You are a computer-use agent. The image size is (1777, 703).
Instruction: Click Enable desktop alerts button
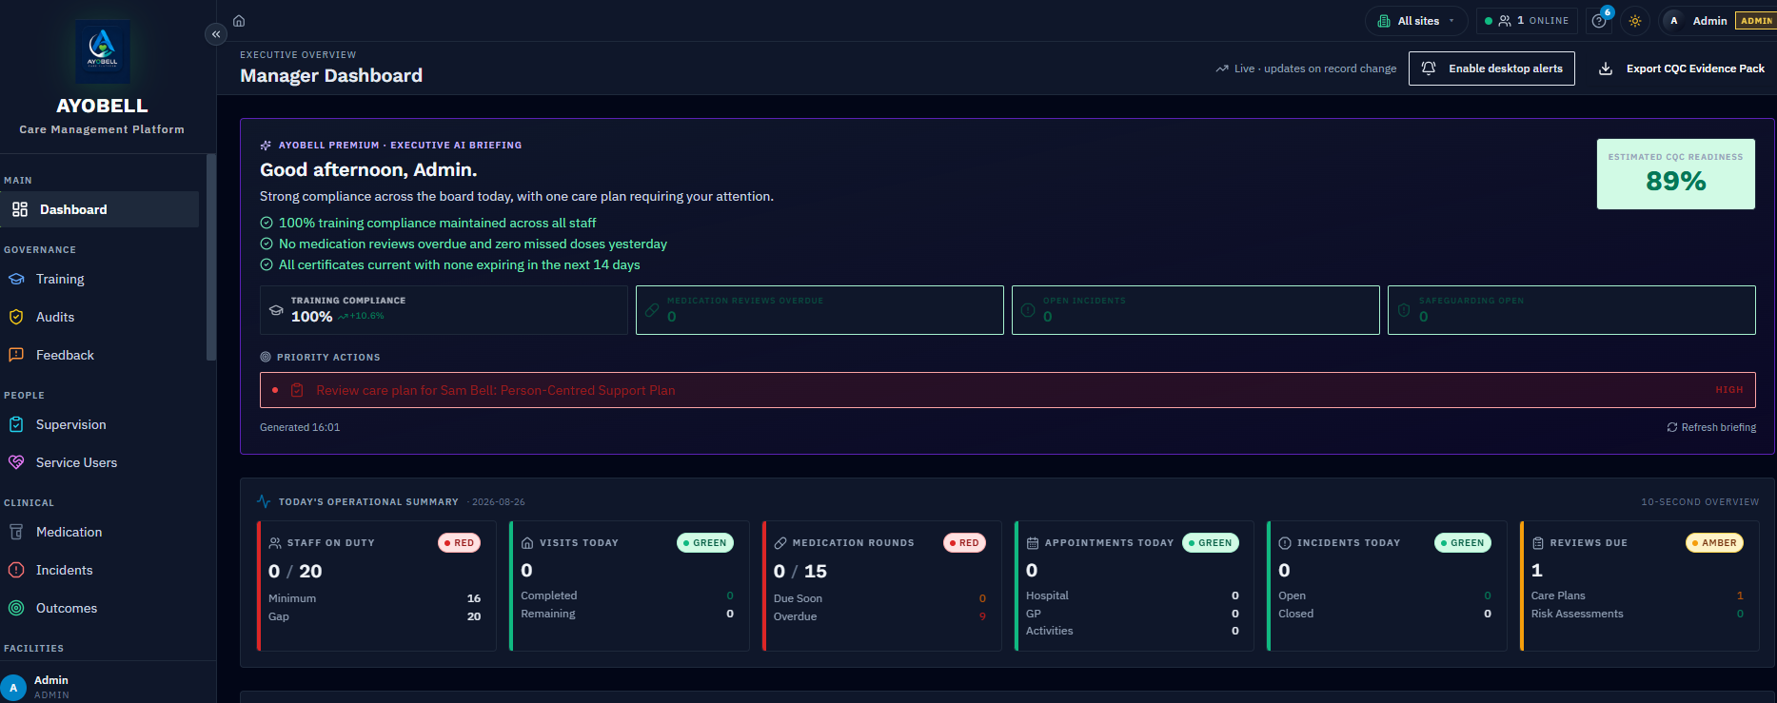click(1491, 68)
